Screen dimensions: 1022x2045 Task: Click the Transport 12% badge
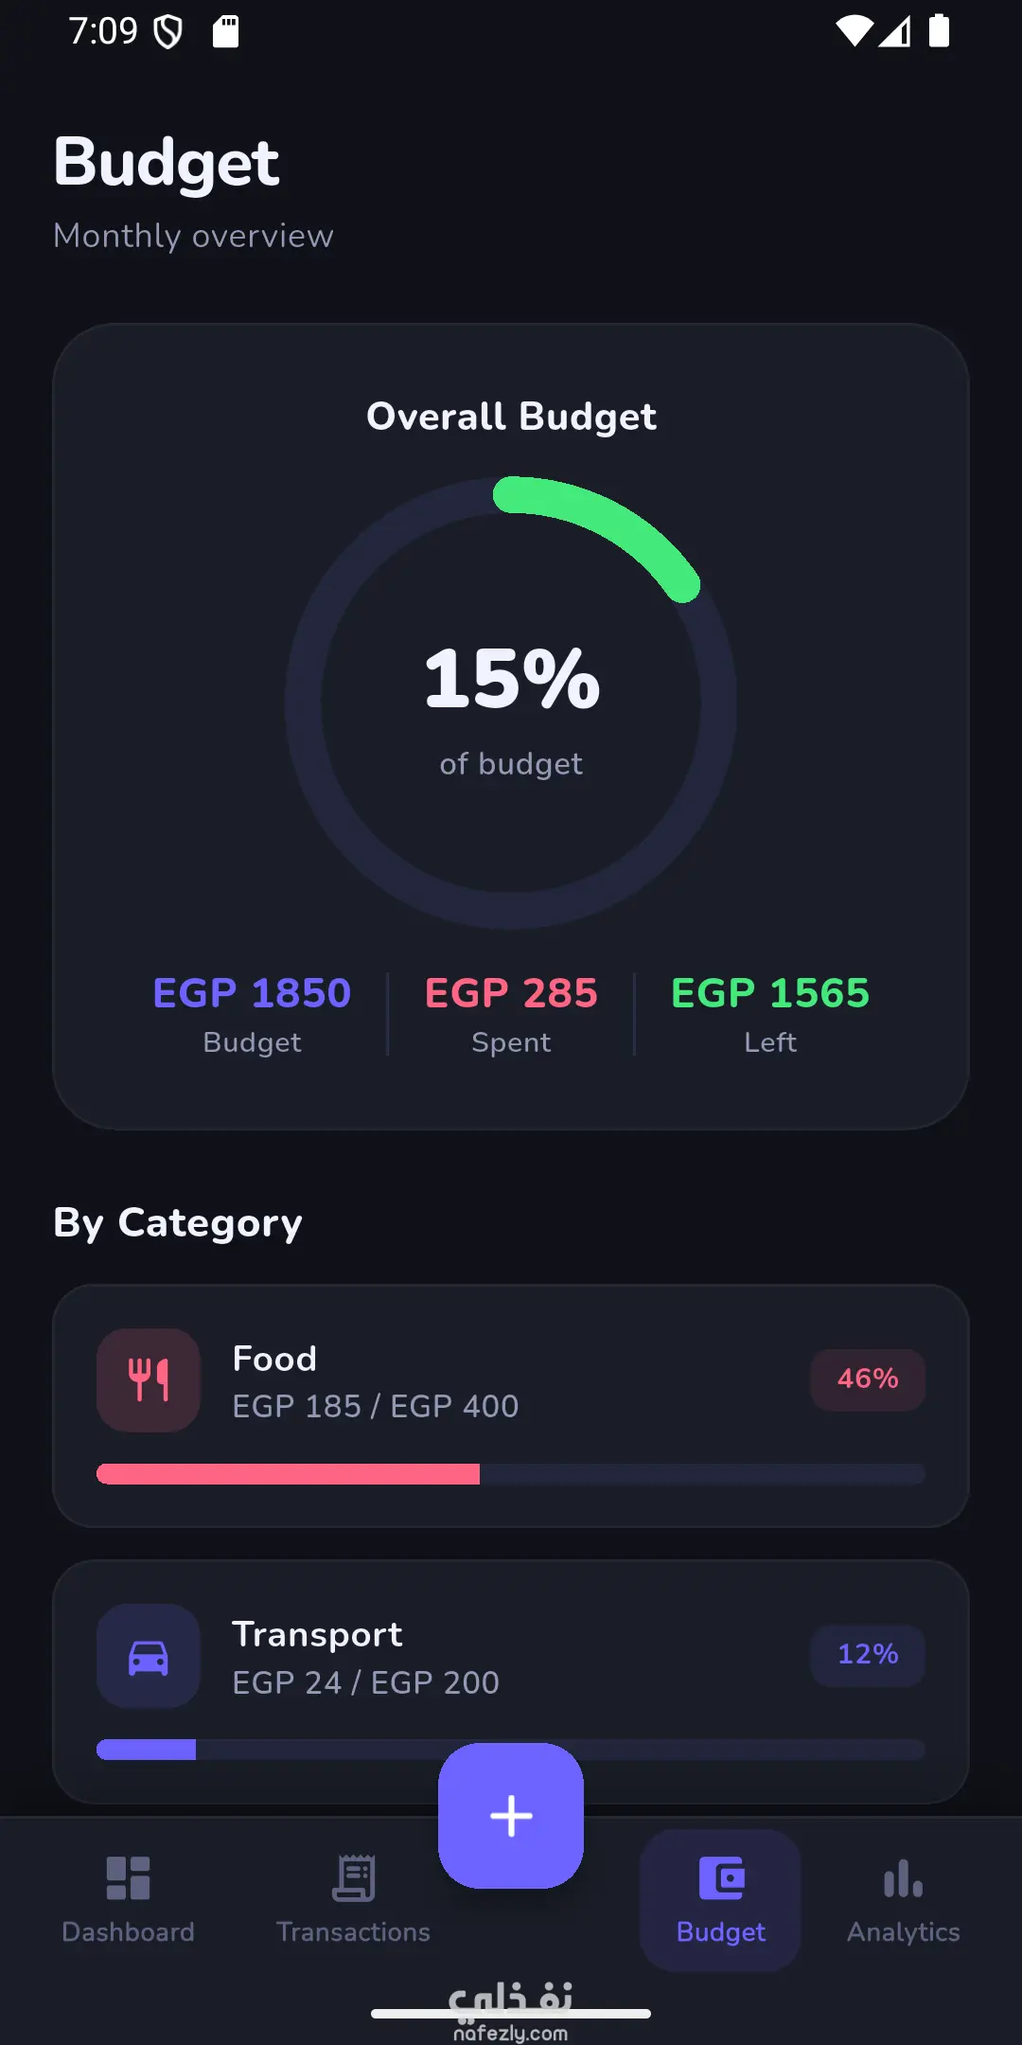point(867,1655)
